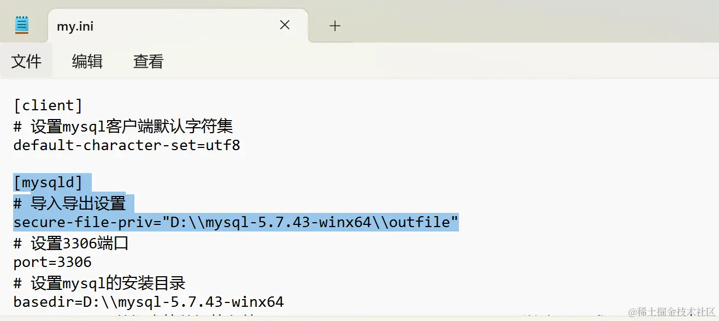Open the 查看 menu
Screen dimensions: 719x321
click(x=147, y=61)
